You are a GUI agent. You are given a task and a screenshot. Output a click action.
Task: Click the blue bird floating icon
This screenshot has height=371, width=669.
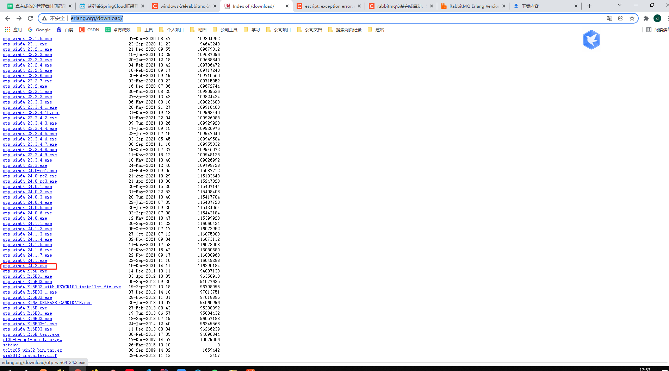click(591, 40)
